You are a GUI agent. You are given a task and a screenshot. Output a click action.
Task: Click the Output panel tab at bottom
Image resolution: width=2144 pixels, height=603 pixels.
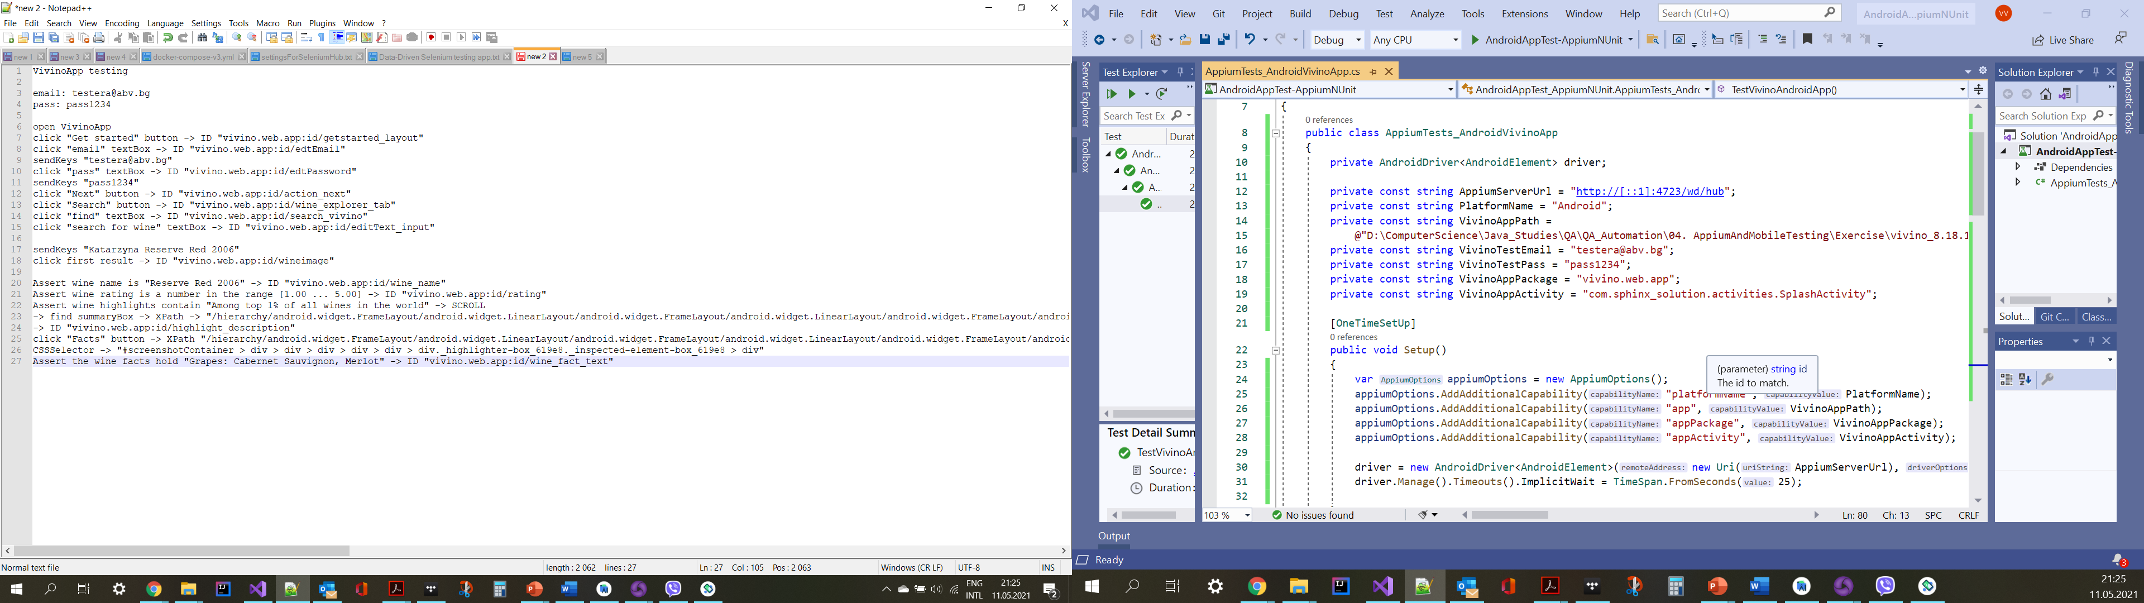1114,537
